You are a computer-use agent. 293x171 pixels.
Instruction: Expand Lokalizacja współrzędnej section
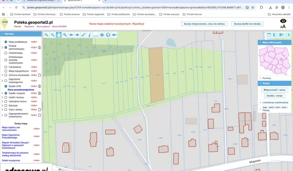[x=274, y=103]
